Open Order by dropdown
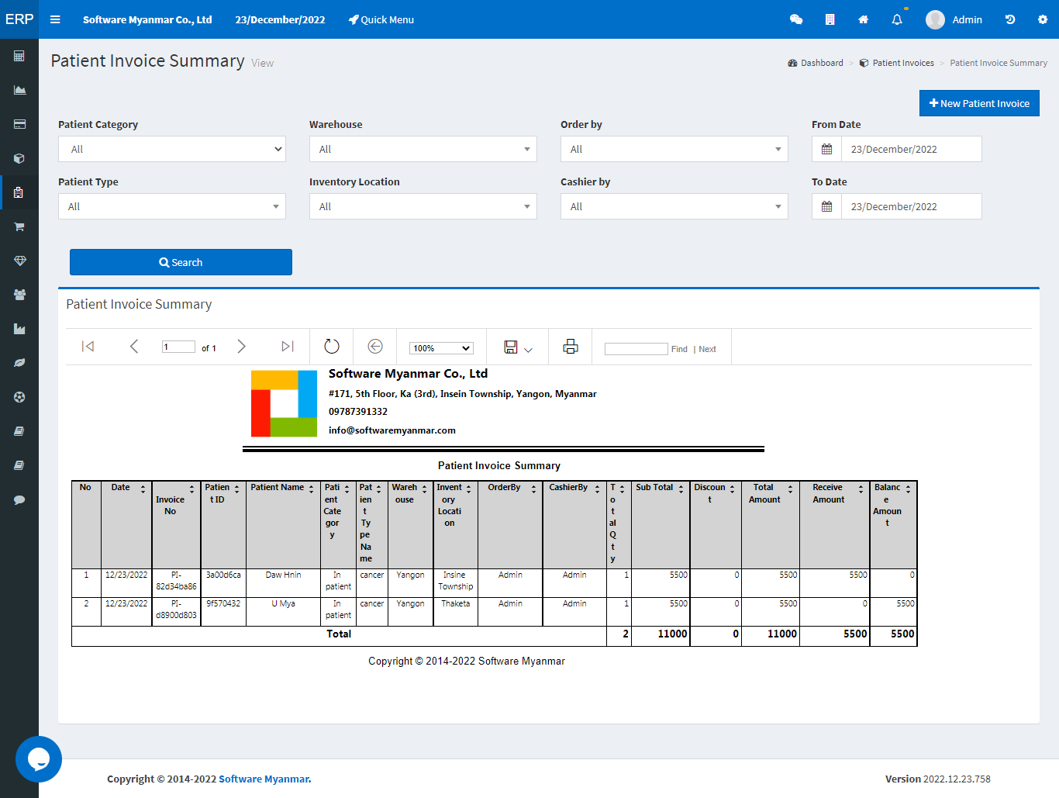This screenshot has width=1059, height=798. [674, 149]
